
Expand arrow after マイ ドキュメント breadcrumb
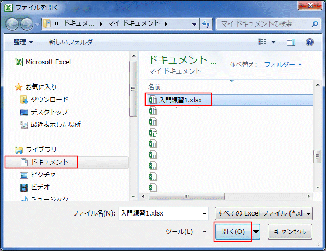166,24
